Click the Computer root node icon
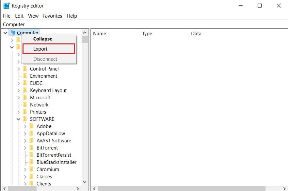 click(x=13, y=33)
